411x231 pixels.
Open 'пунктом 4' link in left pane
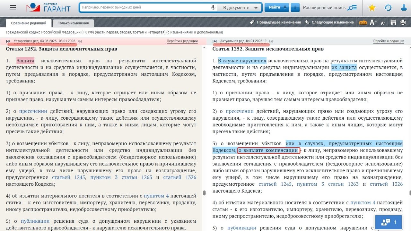point(156,196)
